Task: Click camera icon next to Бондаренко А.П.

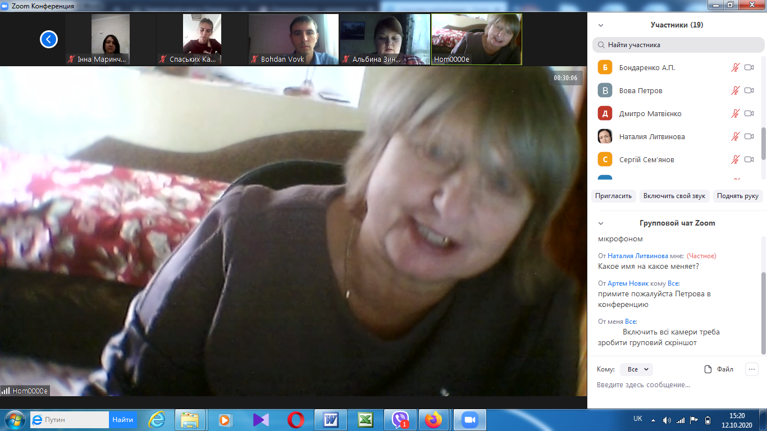Action: point(748,67)
